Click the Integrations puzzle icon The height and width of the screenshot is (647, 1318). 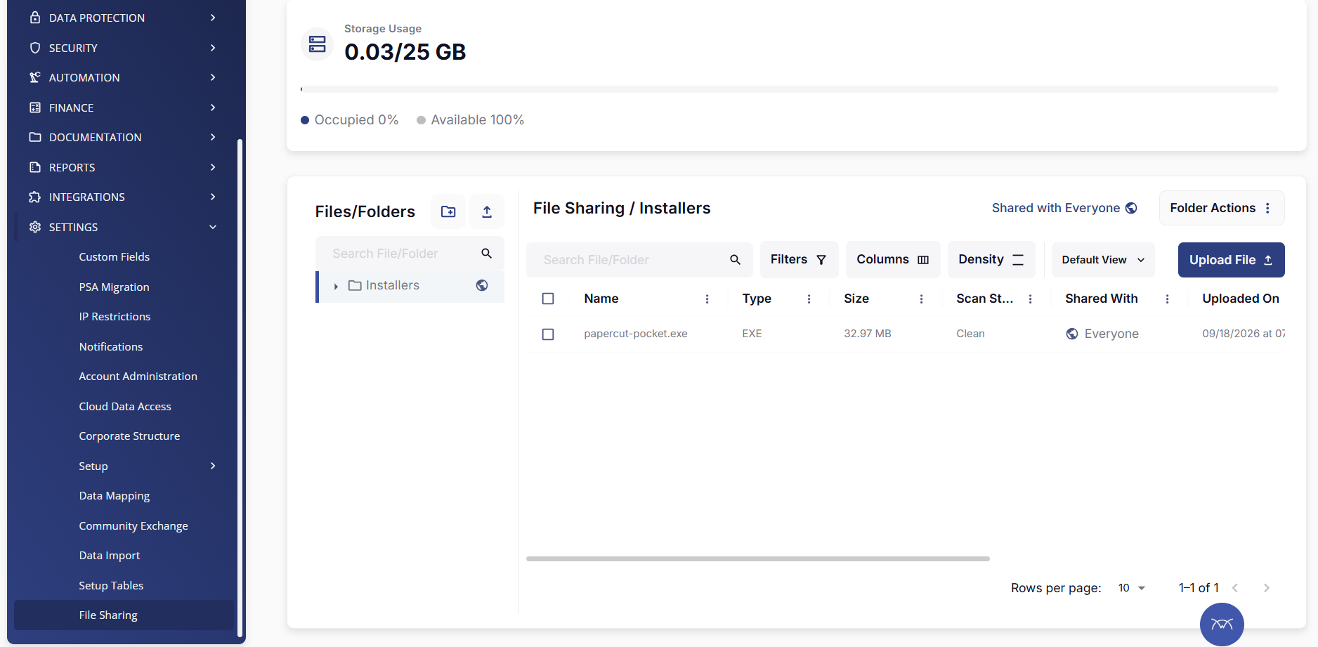click(35, 197)
